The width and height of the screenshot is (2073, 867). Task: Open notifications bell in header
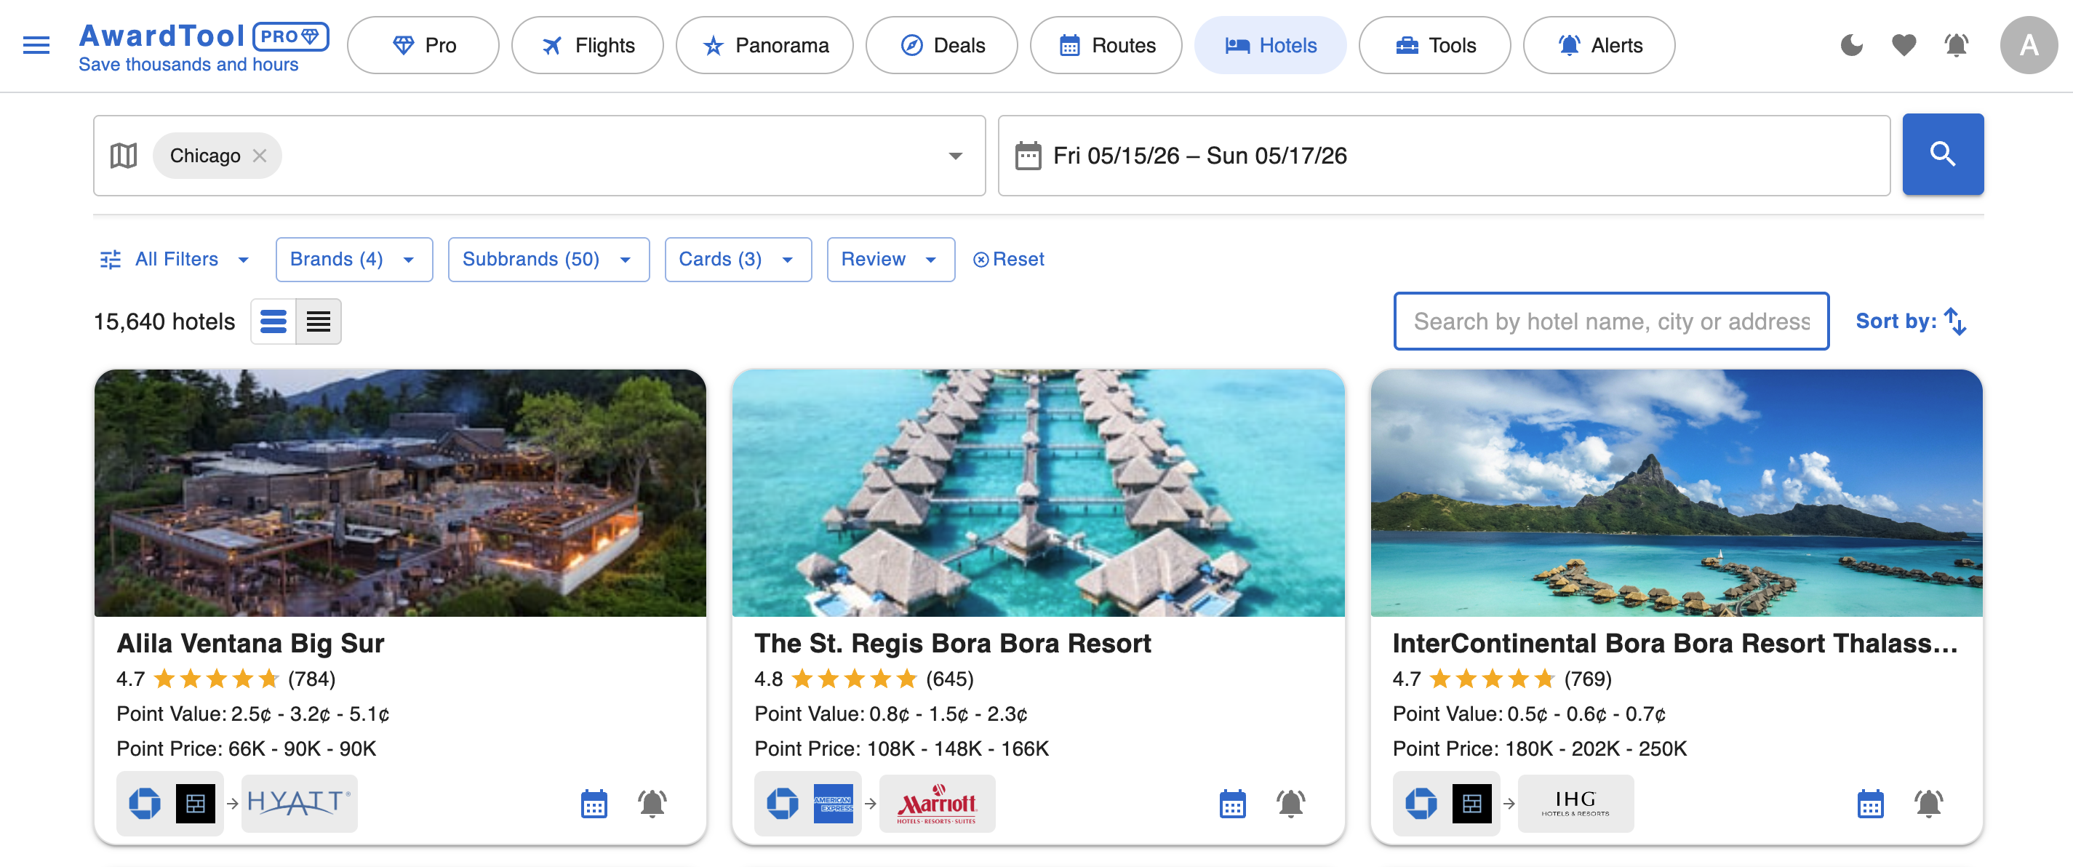[1957, 45]
